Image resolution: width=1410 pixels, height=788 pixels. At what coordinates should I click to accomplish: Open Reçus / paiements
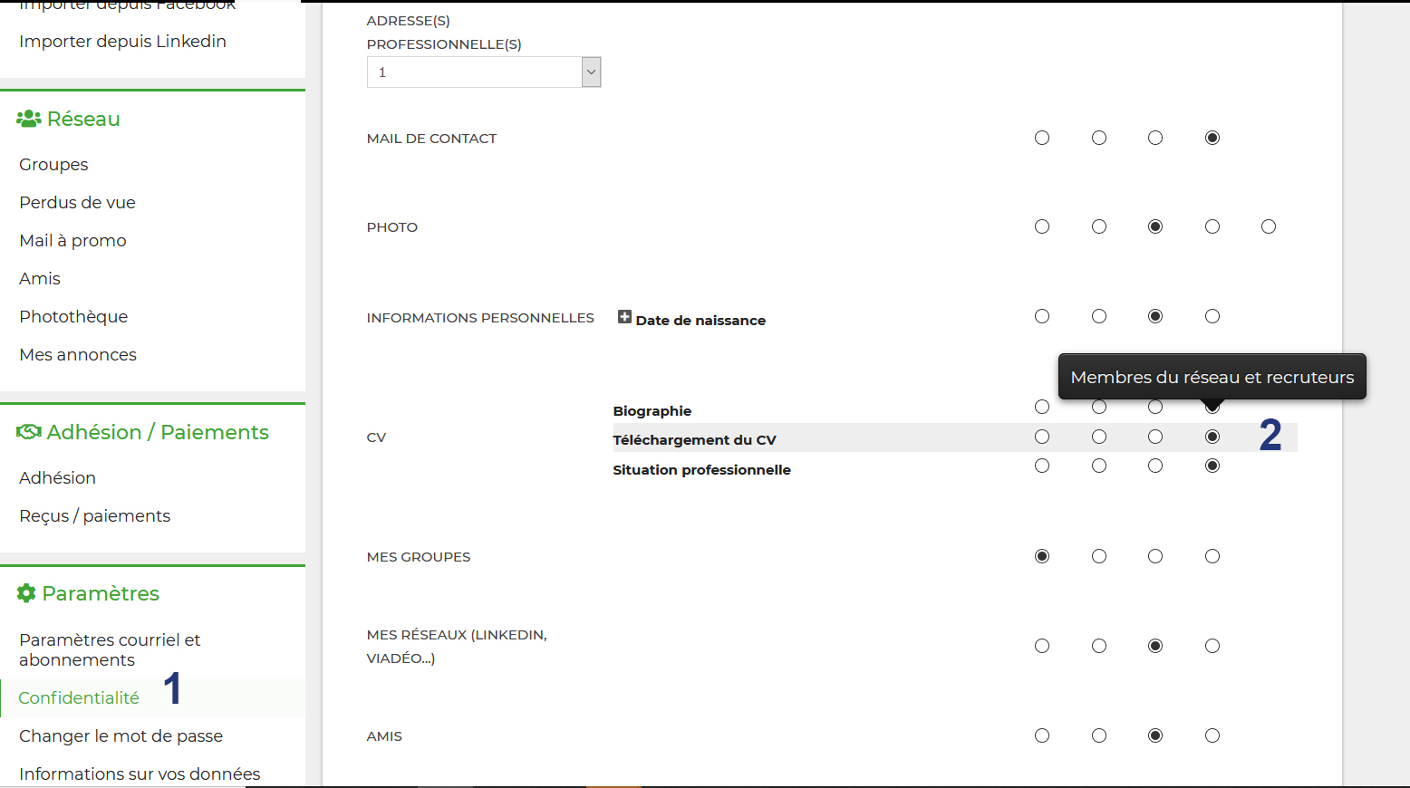point(95,516)
